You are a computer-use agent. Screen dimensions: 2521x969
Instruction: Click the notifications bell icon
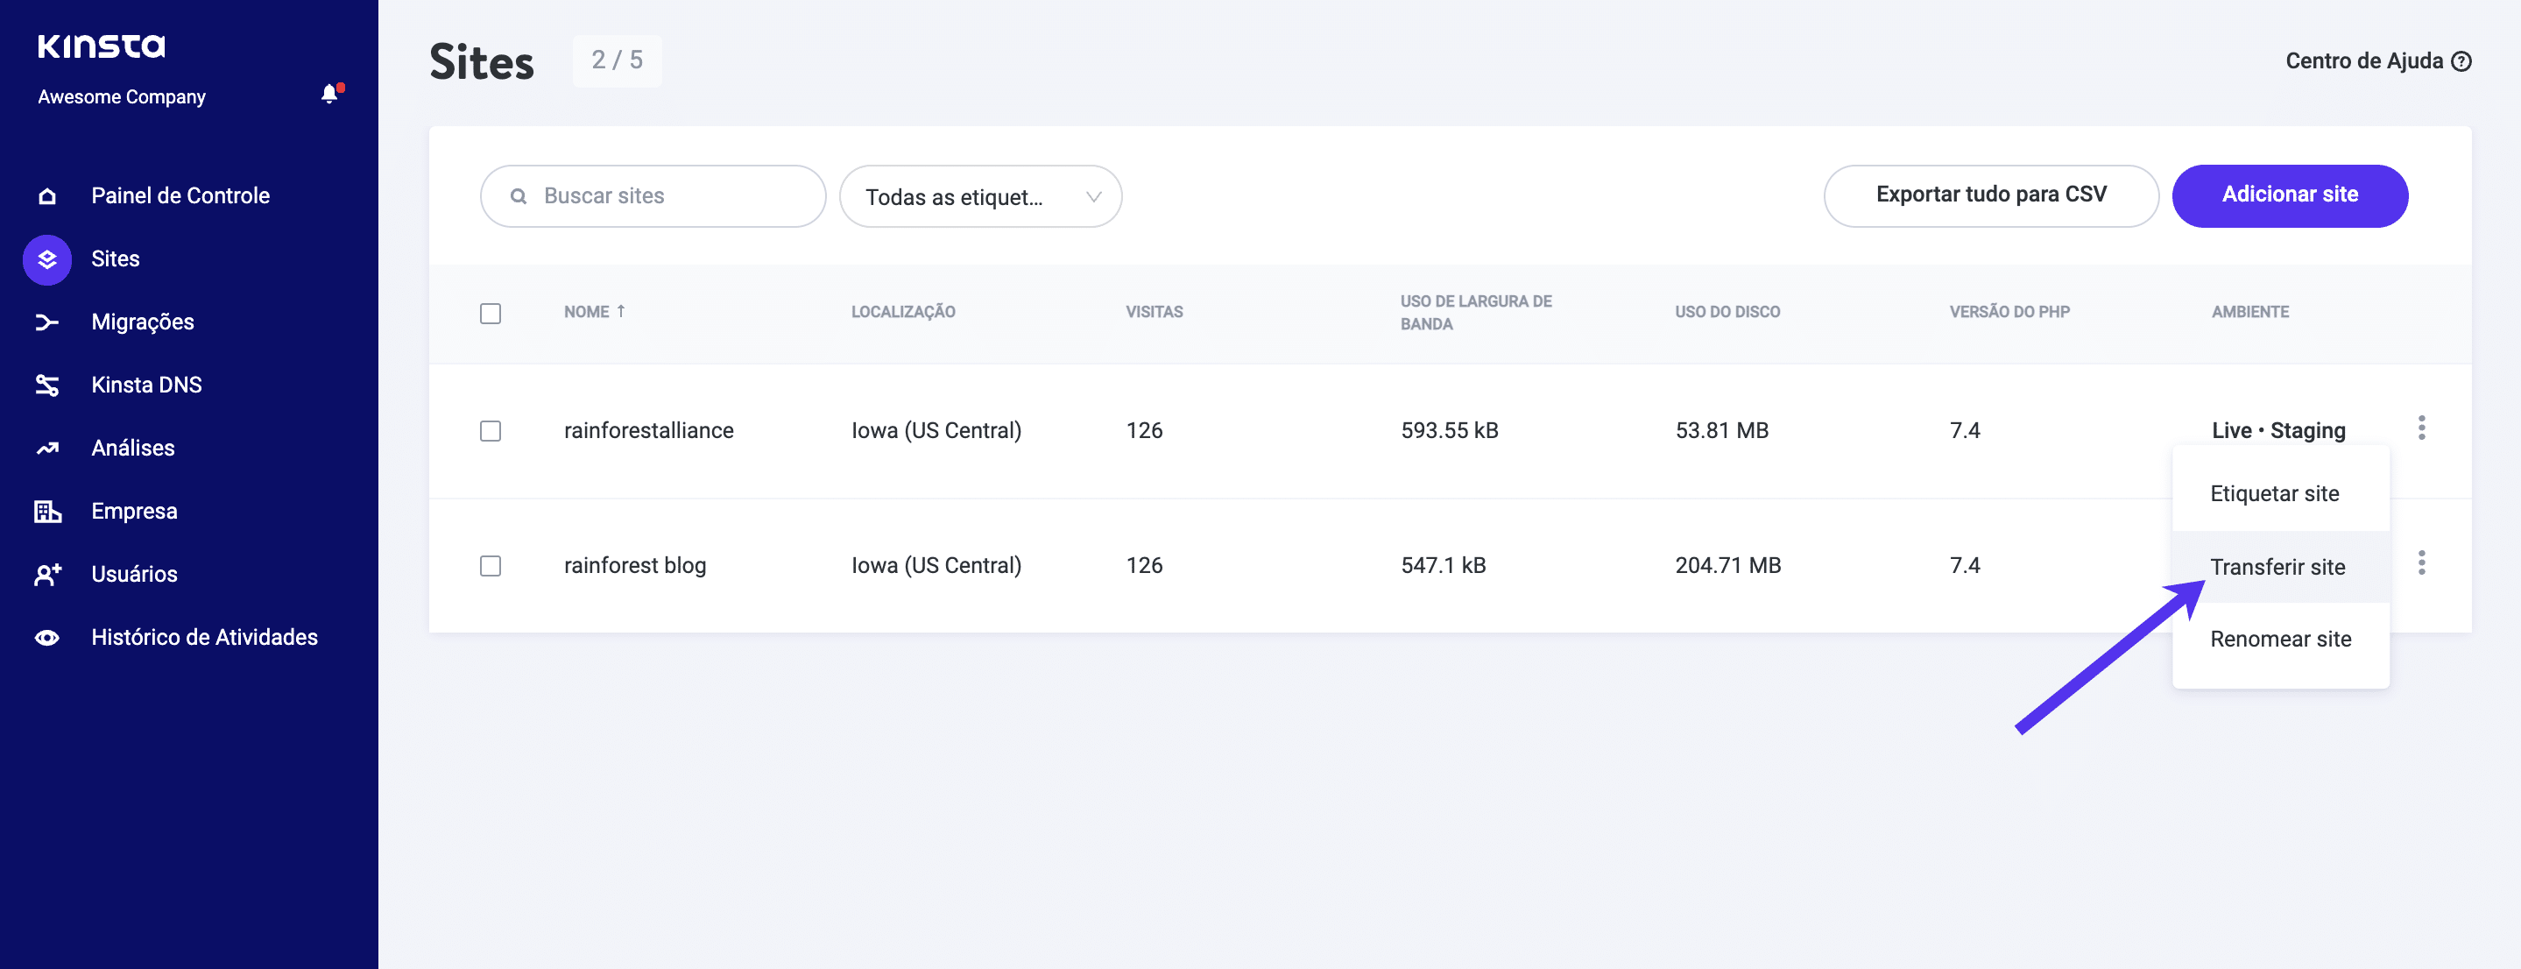(330, 94)
